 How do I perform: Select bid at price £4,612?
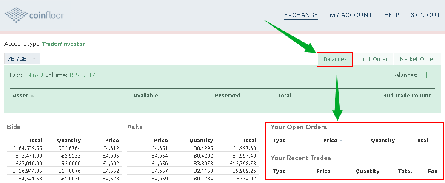(64, 148)
